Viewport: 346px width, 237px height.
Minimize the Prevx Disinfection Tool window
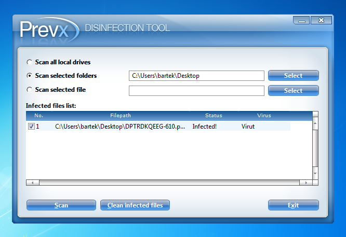coord(301,21)
